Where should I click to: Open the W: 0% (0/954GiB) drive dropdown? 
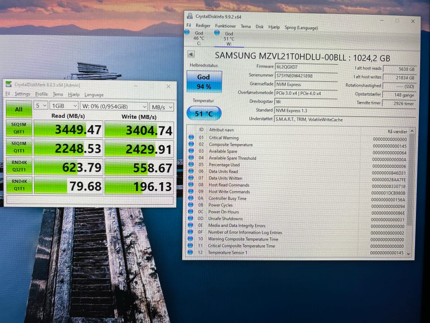coord(114,106)
